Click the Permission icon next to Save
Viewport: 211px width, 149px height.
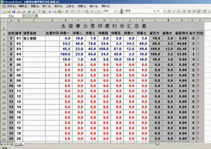point(18,12)
